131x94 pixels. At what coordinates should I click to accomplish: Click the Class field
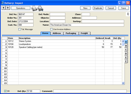[86, 14]
